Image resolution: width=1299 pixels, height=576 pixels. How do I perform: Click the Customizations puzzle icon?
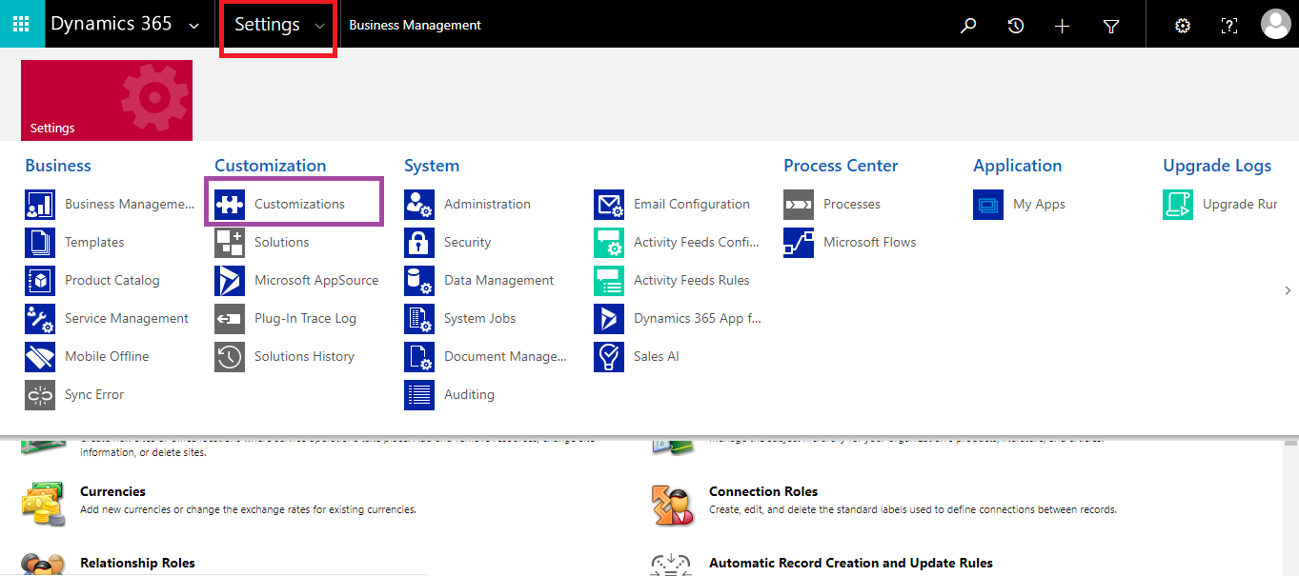coord(230,205)
